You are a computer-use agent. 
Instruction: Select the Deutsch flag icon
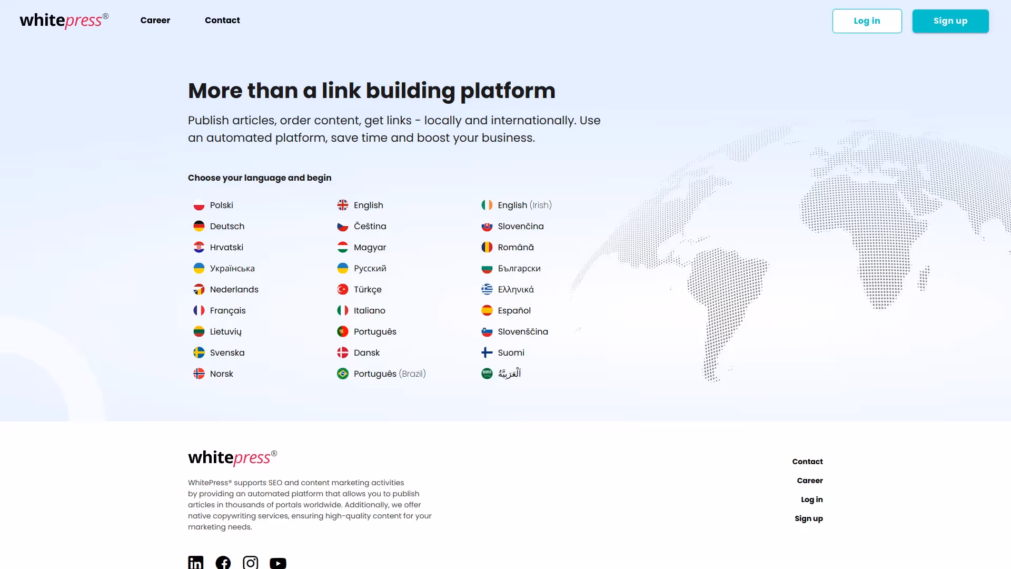(x=199, y=226)
